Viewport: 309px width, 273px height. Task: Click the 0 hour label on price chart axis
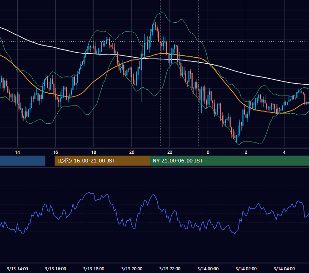(x=208, y=152)
